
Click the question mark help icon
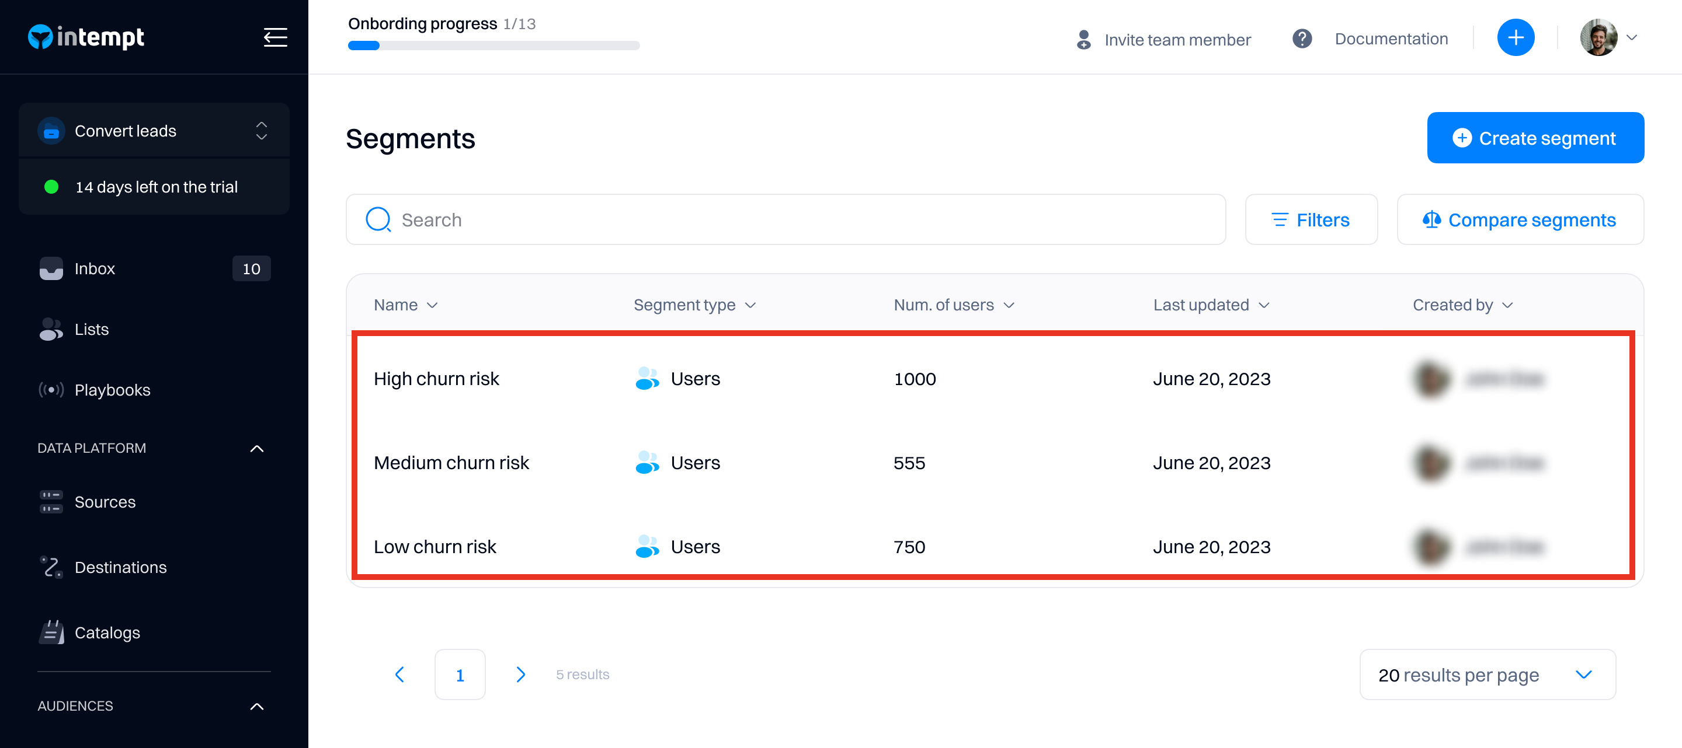pyautogui.click(x=1301, y=39)
